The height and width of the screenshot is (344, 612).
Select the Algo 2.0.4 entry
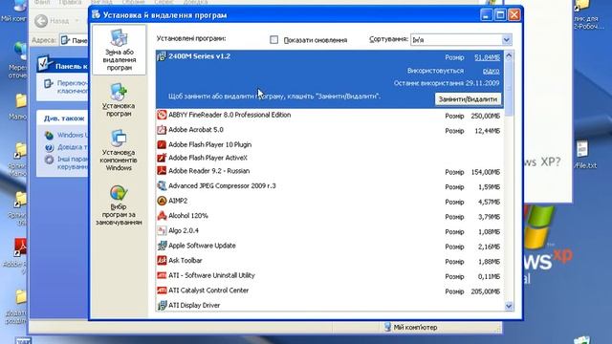[330, 231]
